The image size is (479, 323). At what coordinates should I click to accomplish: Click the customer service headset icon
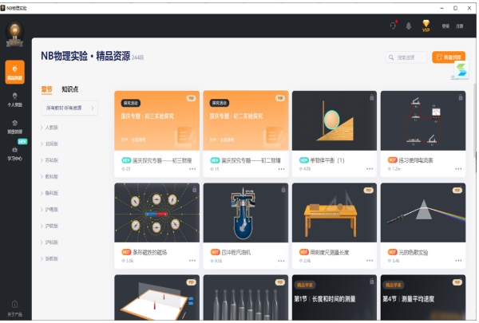pyautogui.click(x=392, y=26)
